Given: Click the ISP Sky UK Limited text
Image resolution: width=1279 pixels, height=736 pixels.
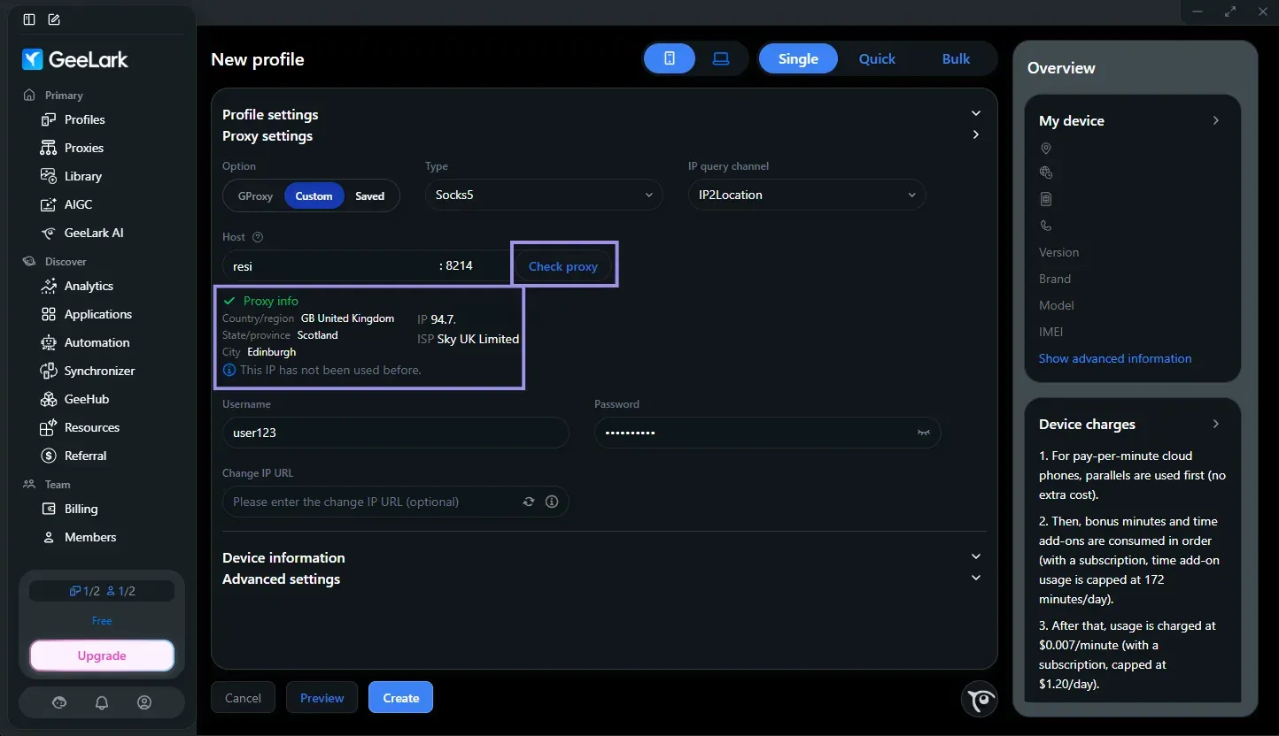Looking at the screenshot, I should (469, 339).
